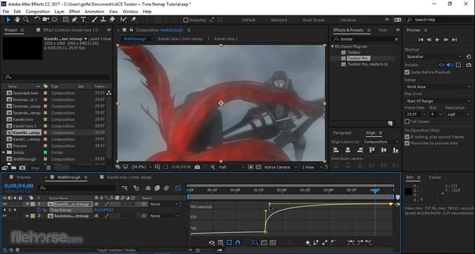The height and width of the screenshot is (254, 475).
Task: Collapse the RE:Vision Plug-ins category
Action: tap(334, 46)
